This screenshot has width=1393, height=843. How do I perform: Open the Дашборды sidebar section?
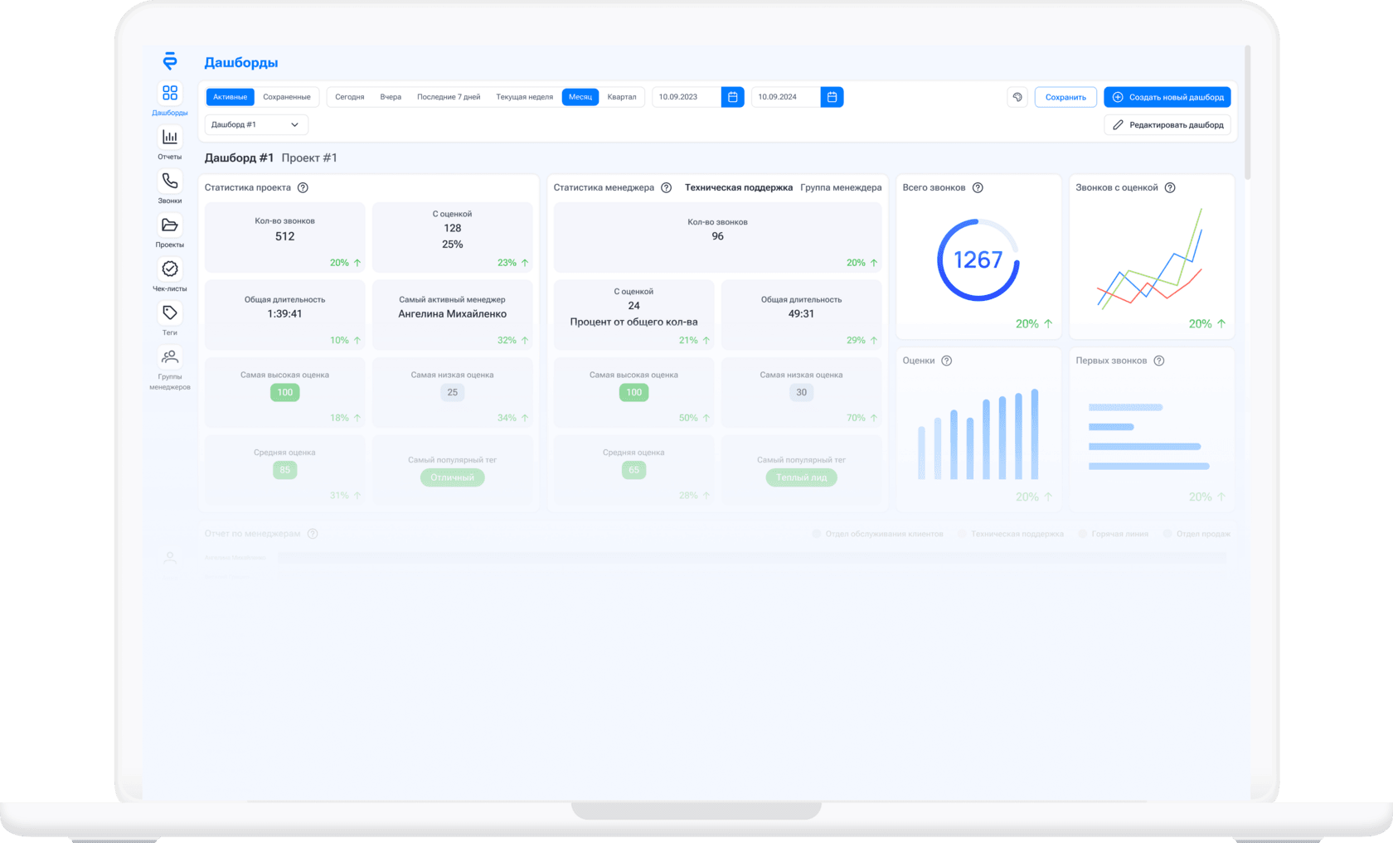[170, 99]
